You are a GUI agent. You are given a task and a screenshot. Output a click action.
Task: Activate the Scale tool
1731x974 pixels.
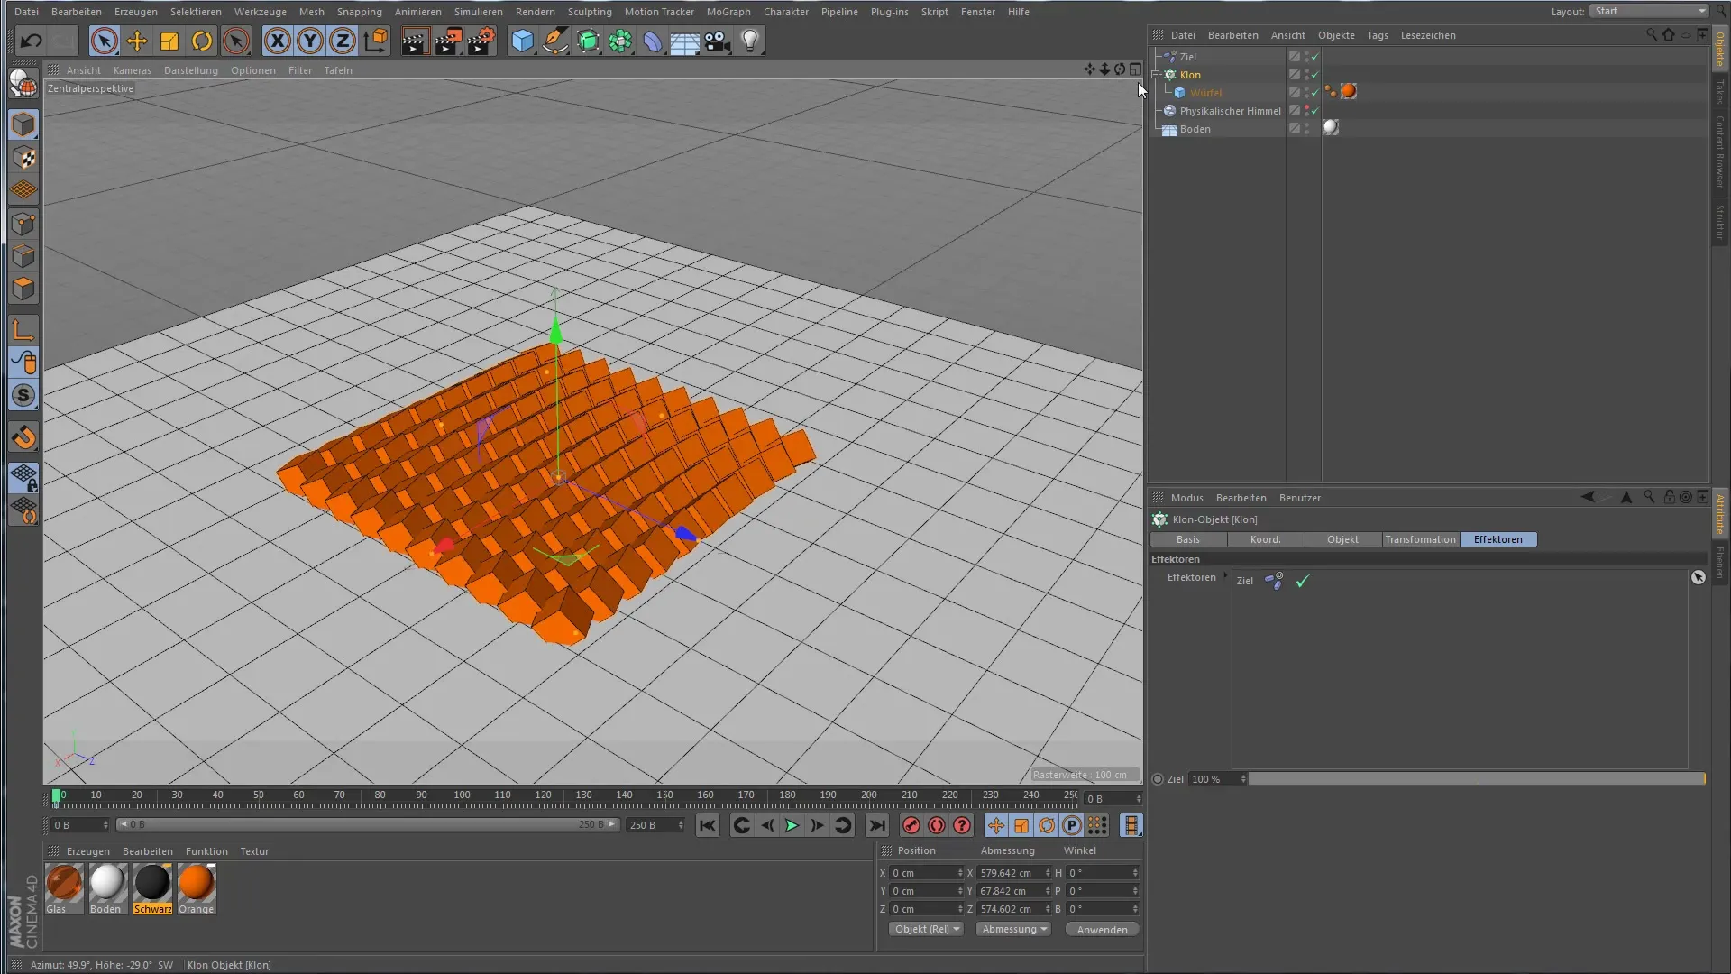tap(169, 41)
